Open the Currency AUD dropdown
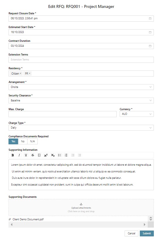 tap(137, 114)
